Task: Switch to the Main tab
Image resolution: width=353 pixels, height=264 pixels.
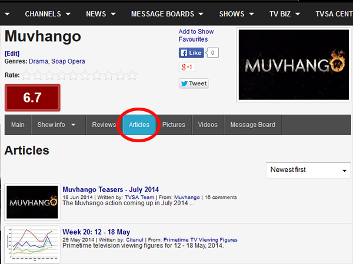Action: (18, 125)
